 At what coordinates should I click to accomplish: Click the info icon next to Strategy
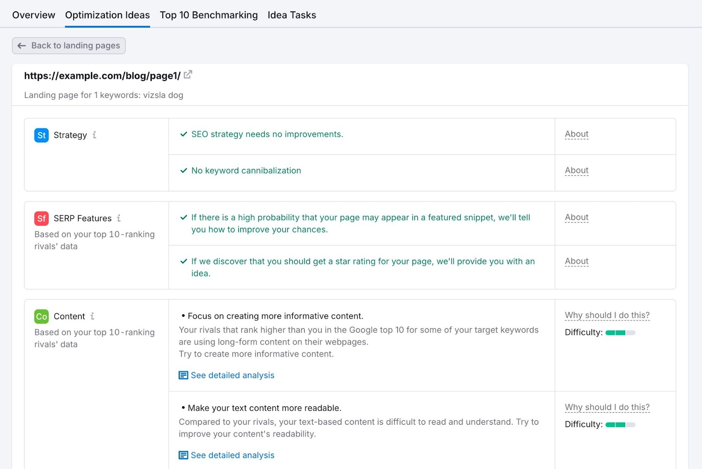click(94, 136)
